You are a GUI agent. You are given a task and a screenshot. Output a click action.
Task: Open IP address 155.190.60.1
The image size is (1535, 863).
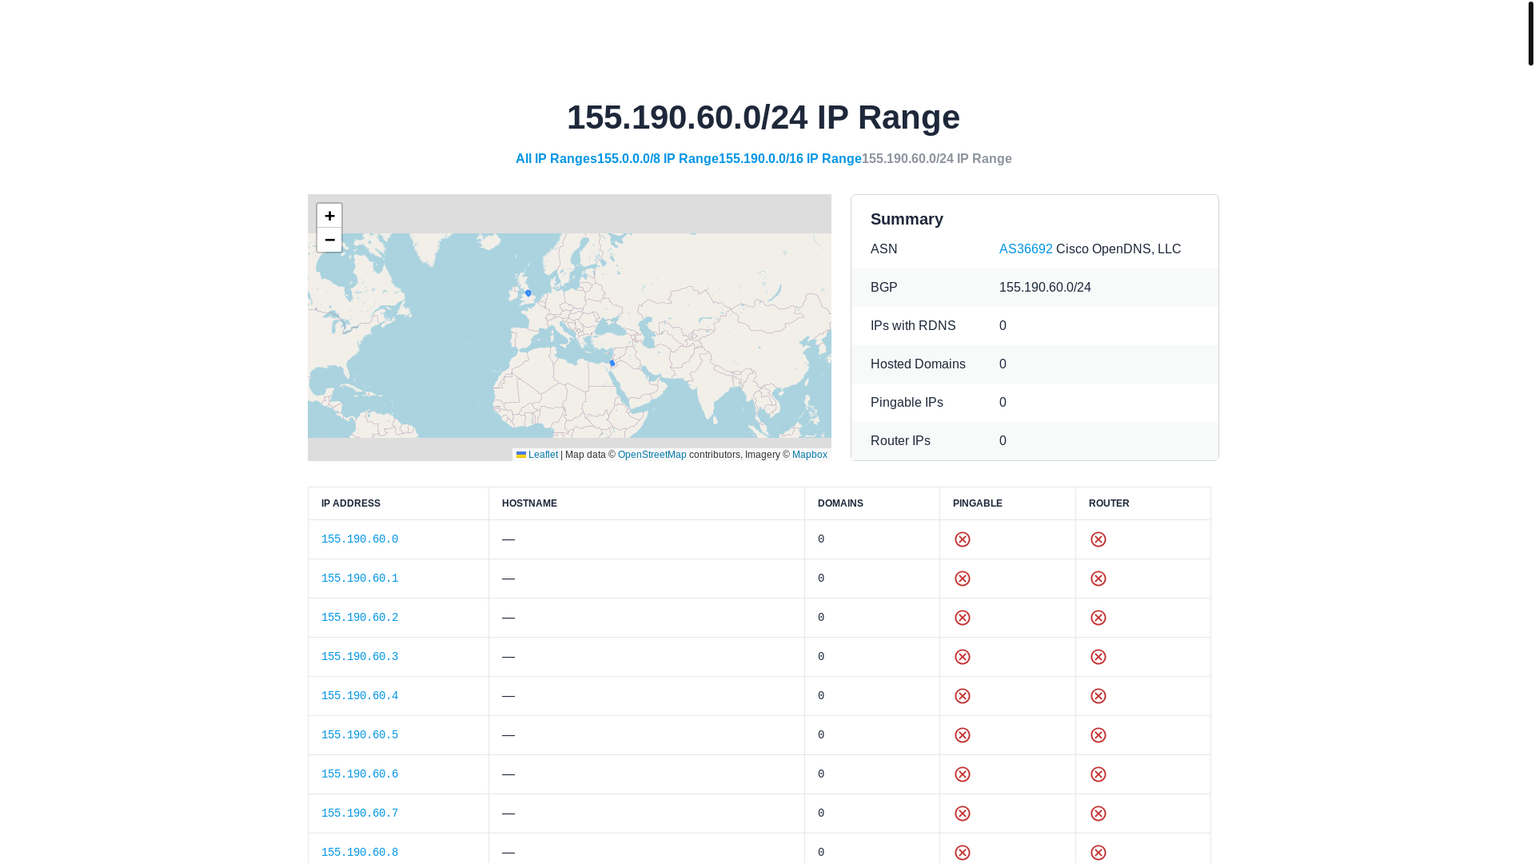pos(360,579)
